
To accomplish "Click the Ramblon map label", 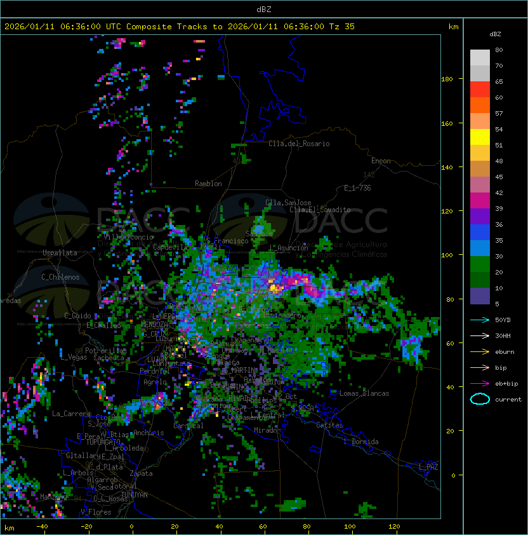I will (208, 184).
